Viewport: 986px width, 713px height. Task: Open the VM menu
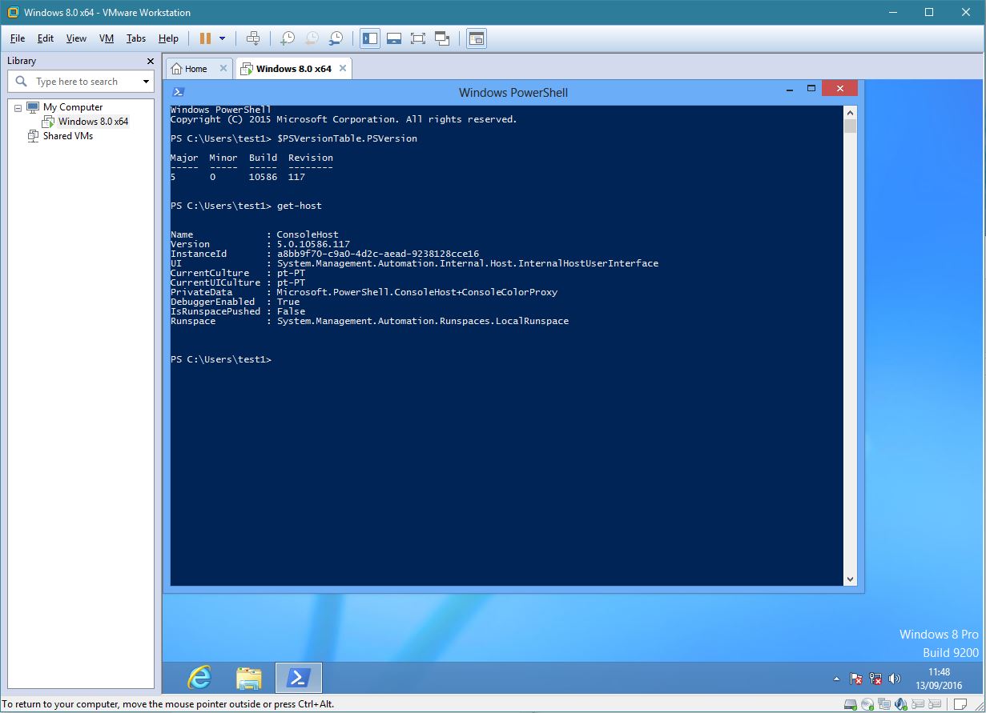click(x=107, y=38)
